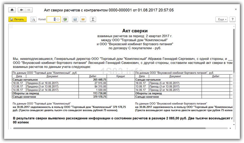The width and height of the screenshot is (244, 143).
Task: Send by email envelope icon
Action: click(83, 19)
